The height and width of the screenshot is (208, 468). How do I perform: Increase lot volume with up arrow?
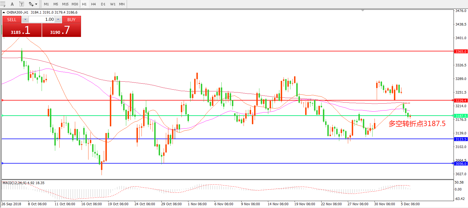coord(58,19)
